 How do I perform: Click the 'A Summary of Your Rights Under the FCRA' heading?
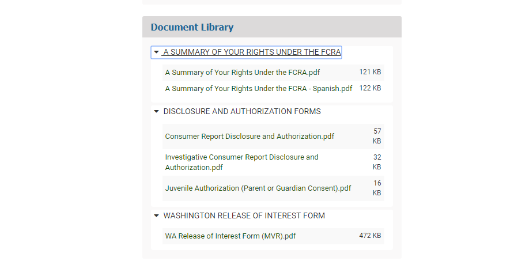[x=252, y=52]
